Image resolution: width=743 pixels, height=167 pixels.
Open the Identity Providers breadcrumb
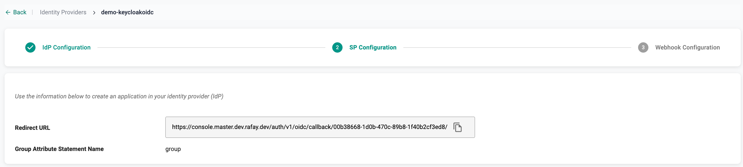tap(63, 12)
